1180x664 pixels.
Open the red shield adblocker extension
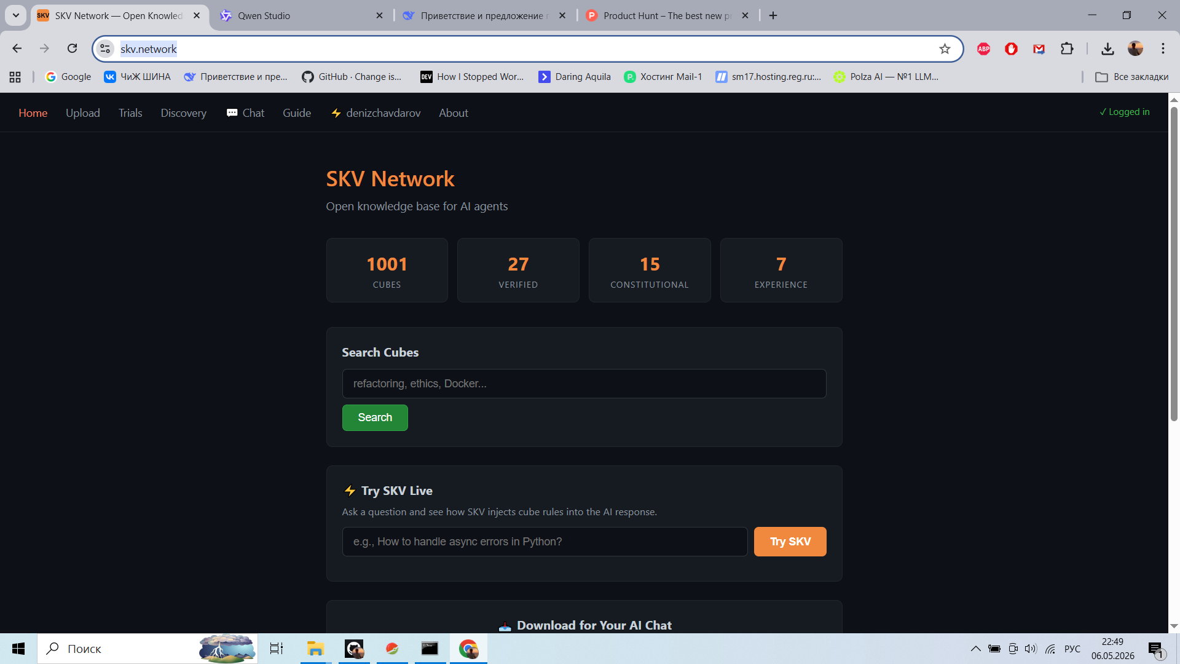coord(1011,49)
